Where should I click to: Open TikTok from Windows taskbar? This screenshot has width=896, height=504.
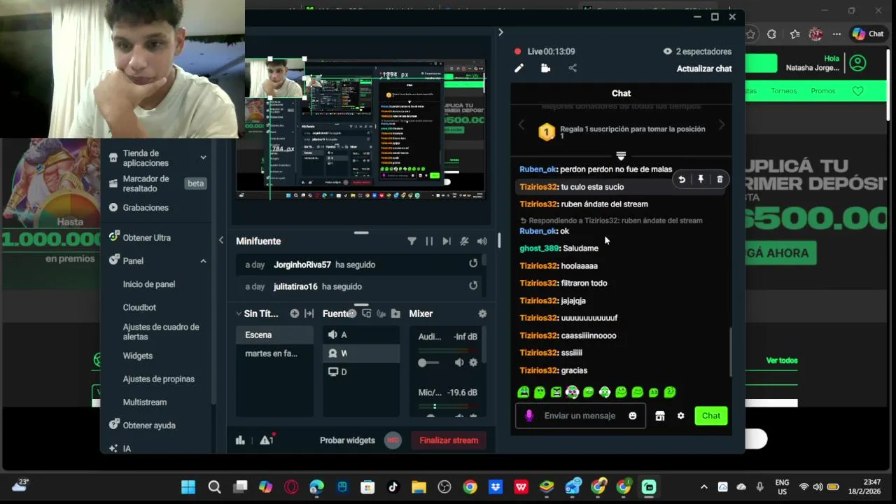point(393,487)
